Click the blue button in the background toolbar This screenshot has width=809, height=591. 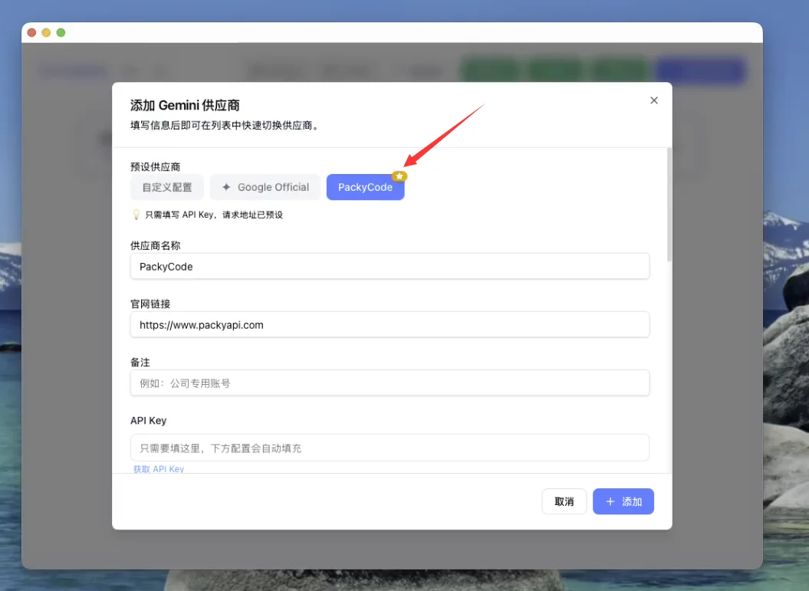699,71
